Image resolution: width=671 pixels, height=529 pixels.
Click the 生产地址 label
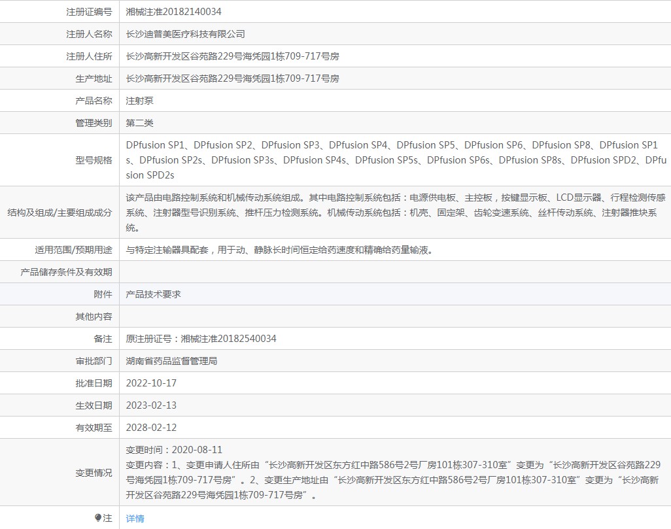tap(94, 78)
